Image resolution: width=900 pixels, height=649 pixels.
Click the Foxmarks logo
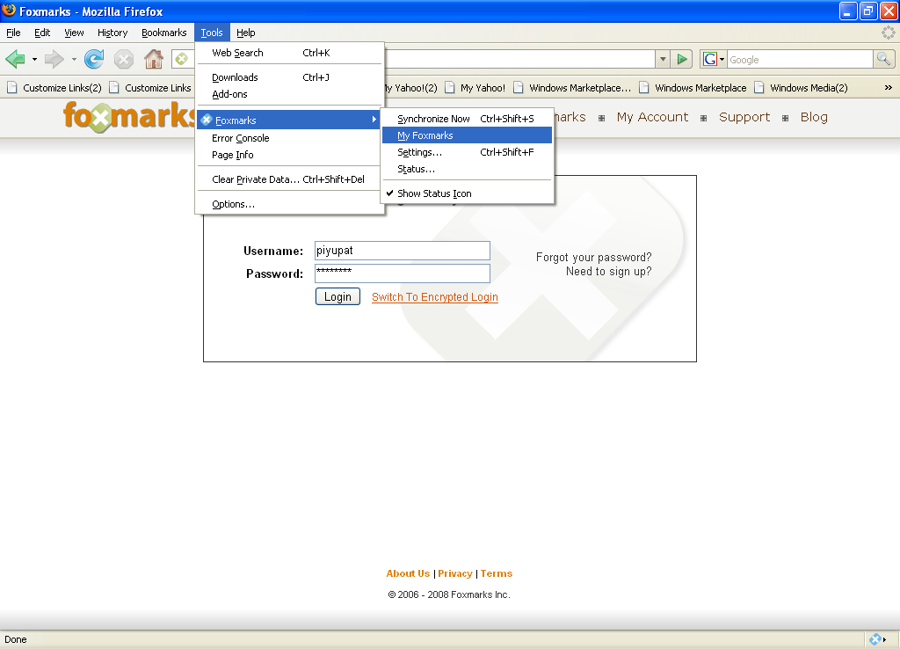pos(130,117)
